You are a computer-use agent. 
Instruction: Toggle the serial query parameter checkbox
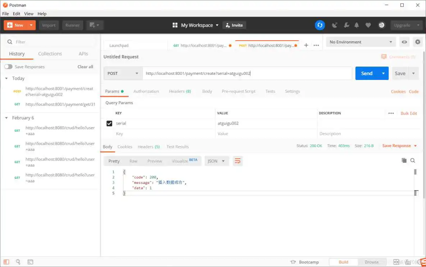pyautogui.click(x=109, y=123)
